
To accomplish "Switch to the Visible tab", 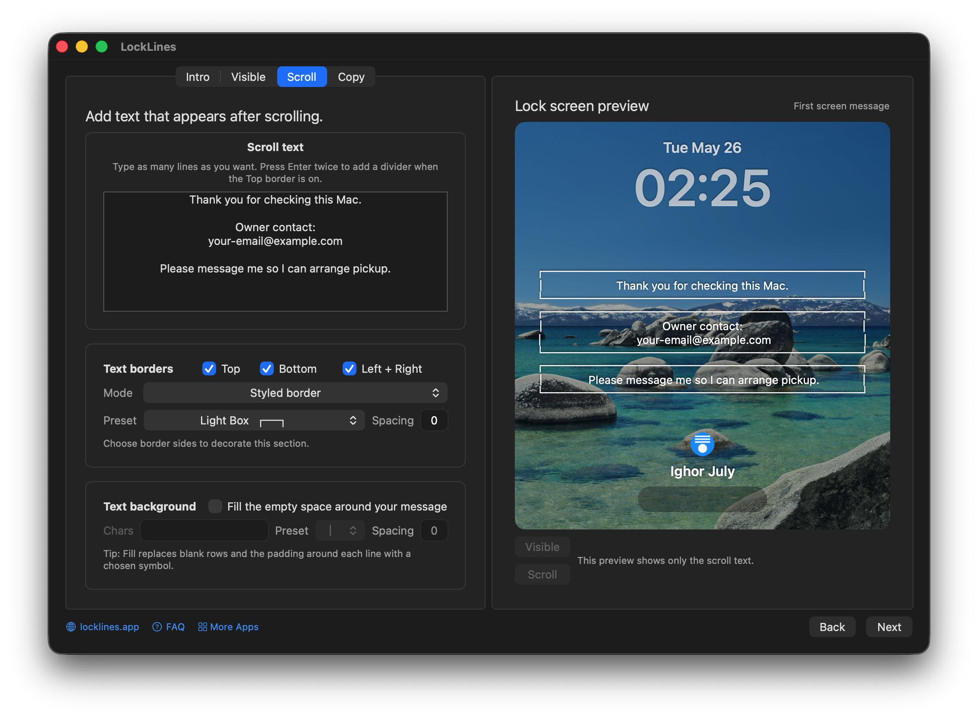I will click(248, 77).
